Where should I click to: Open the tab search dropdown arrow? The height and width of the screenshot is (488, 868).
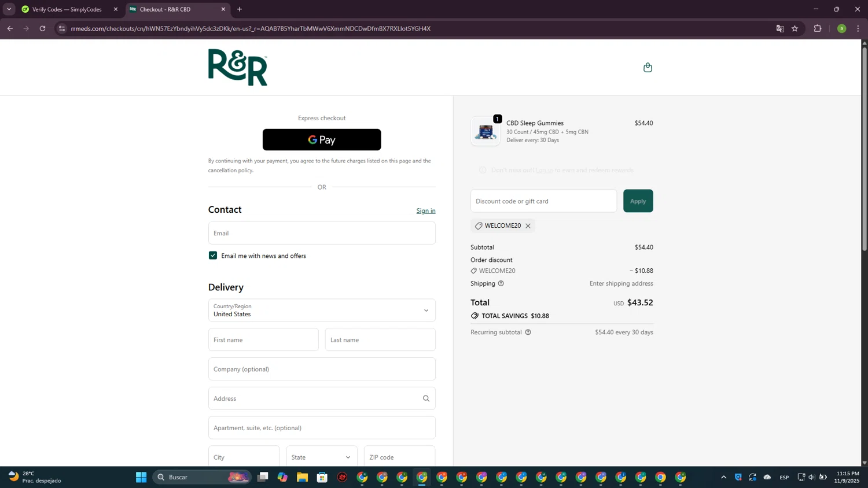[x=9, y=9]
